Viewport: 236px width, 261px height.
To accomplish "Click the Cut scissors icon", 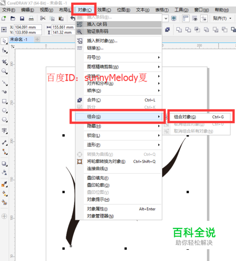I will click(x=43, y=18).
